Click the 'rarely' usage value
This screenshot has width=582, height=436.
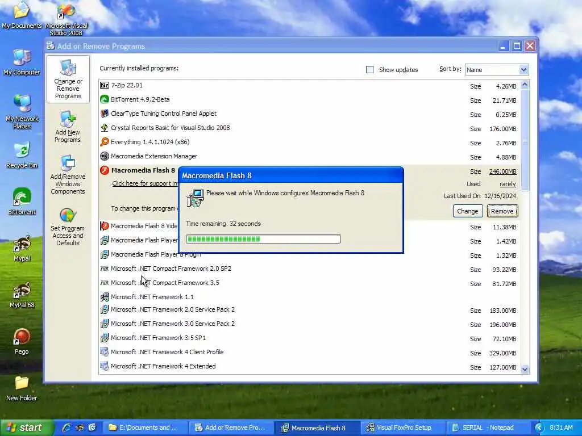pos(508,185)
